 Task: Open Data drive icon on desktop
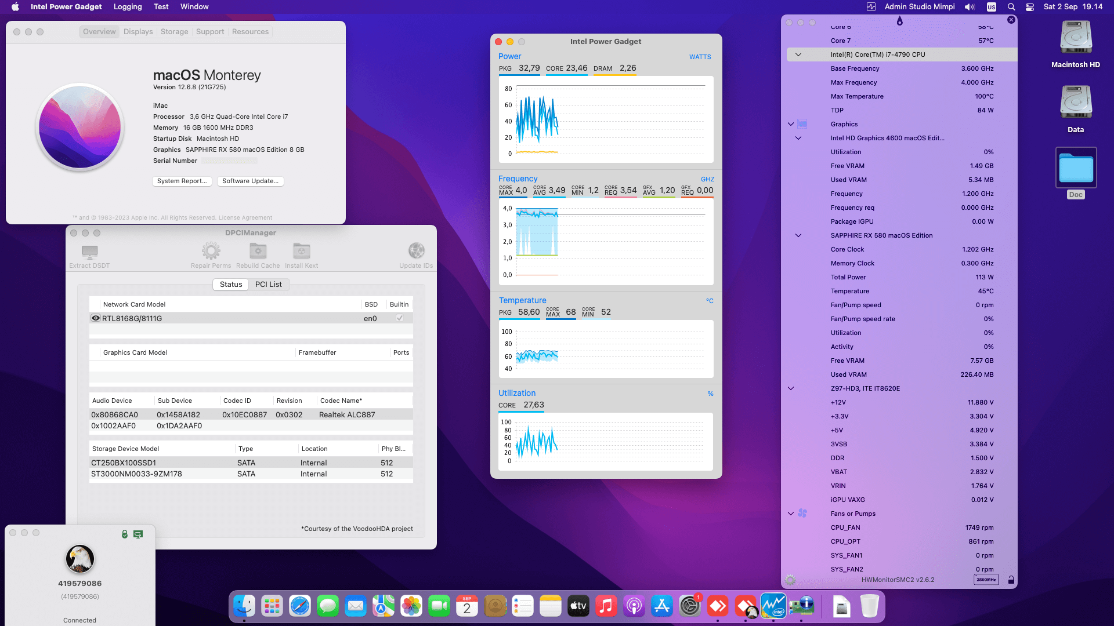1076,103
